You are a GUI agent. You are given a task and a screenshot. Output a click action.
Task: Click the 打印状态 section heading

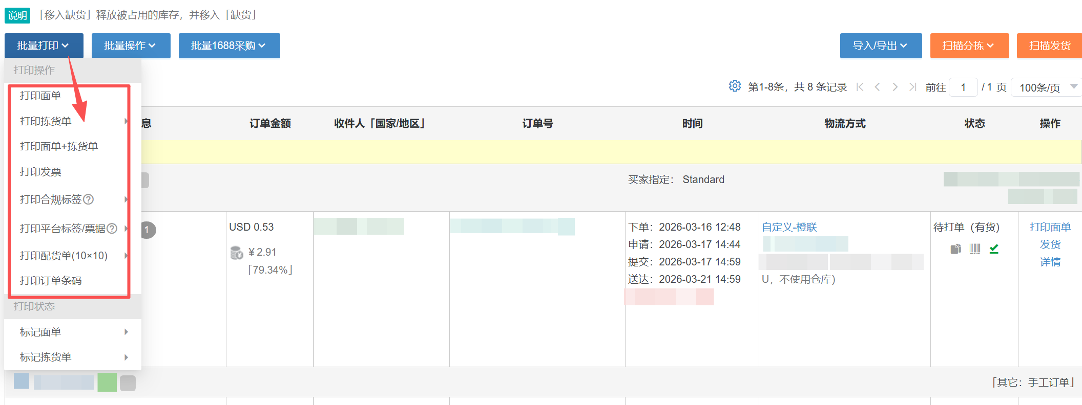(x=34, y=306)
